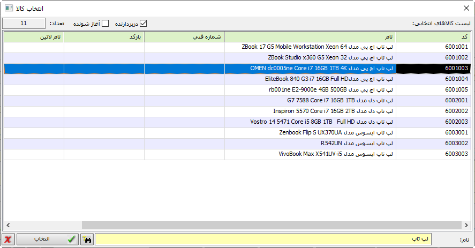Image resolution: width=475 pixels, height=248 pixels.
Task: Select the ZBook 17 G5 Mobile Workstation row name
Action: tap(310, 47)
